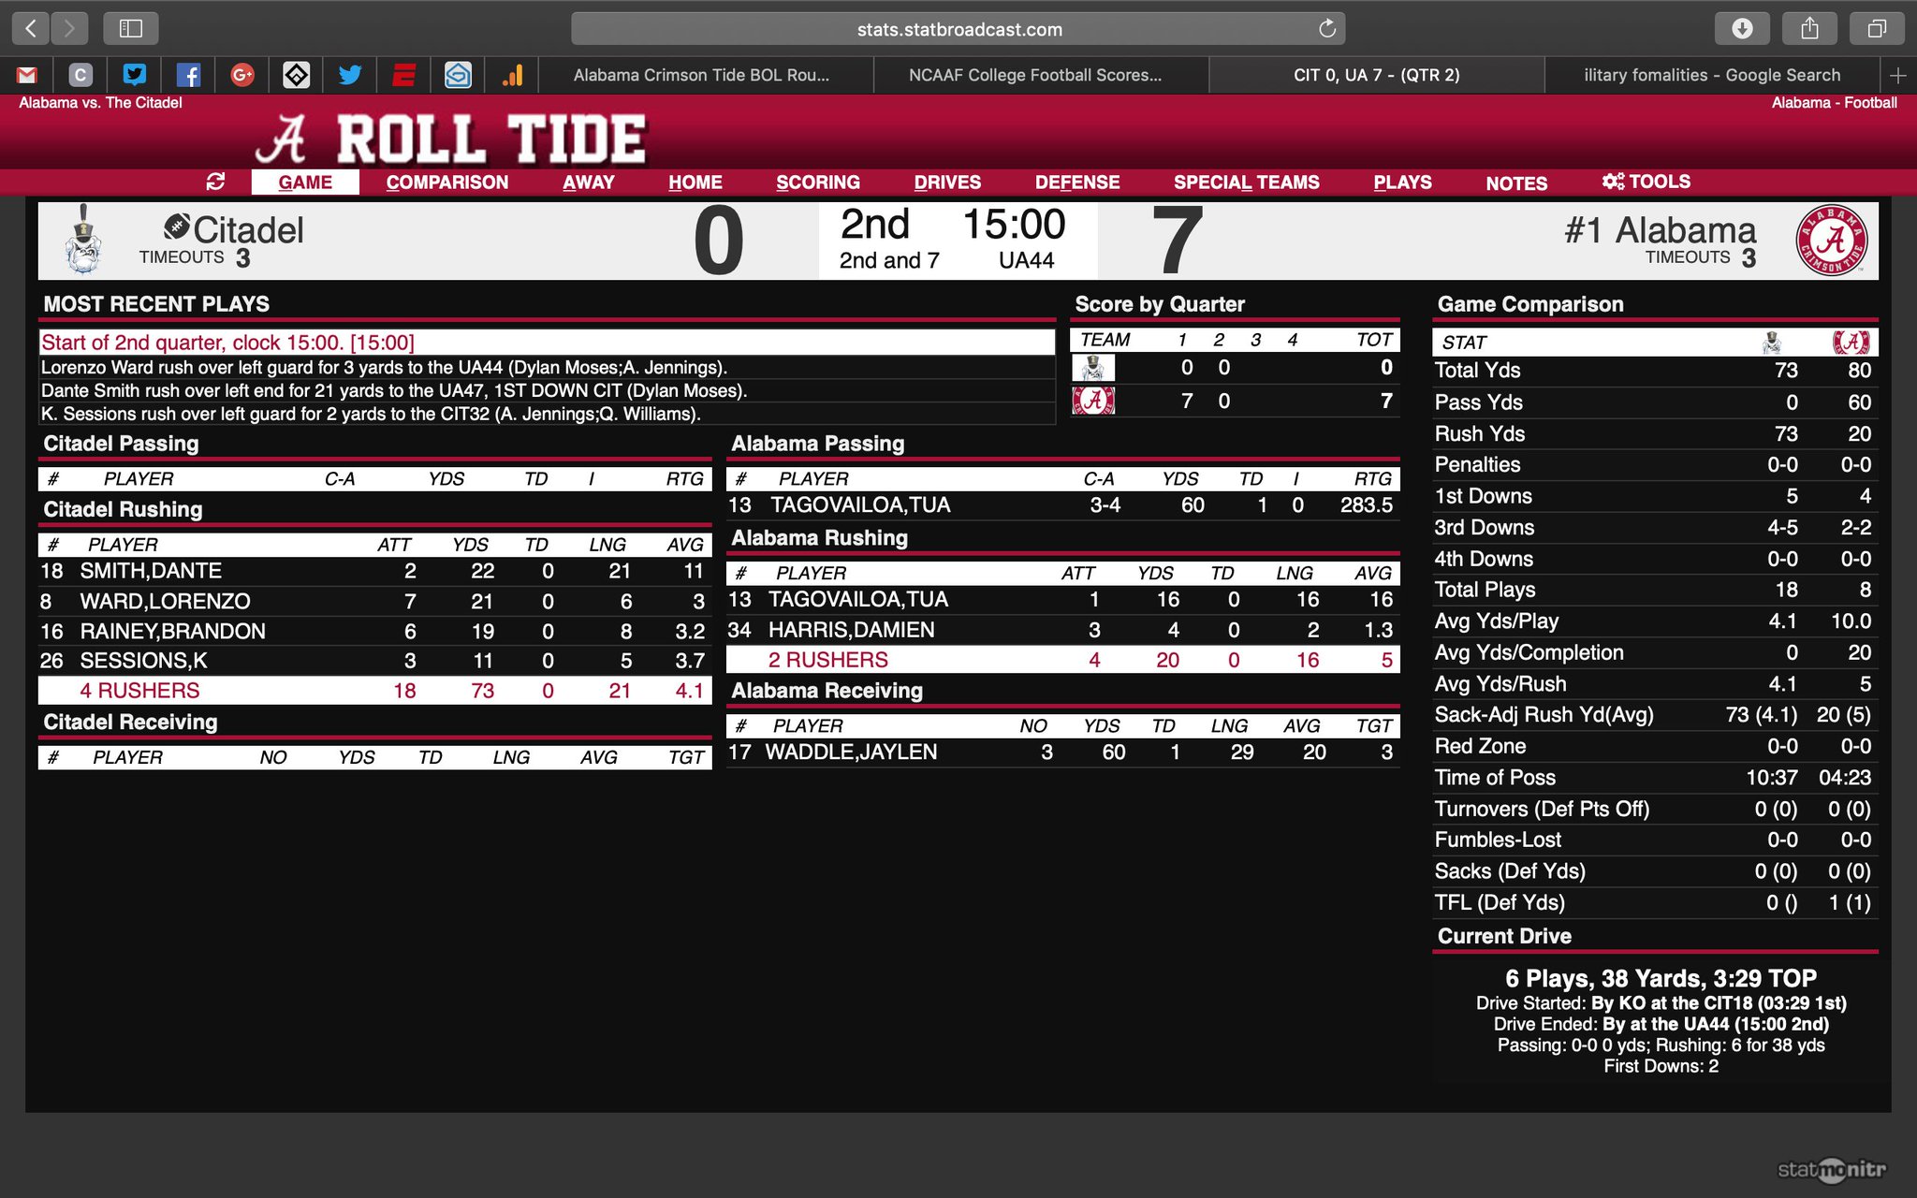Image resolution: width=1917 pixels, height=1198 pixels.
Task: Click the Alabama Crimson Tide team logo
Action: [x=1832, y=241]
